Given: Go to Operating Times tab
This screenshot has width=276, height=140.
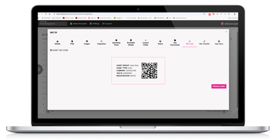Looking at the screenshot, I should pyautogui.click(x=116, y=42).
